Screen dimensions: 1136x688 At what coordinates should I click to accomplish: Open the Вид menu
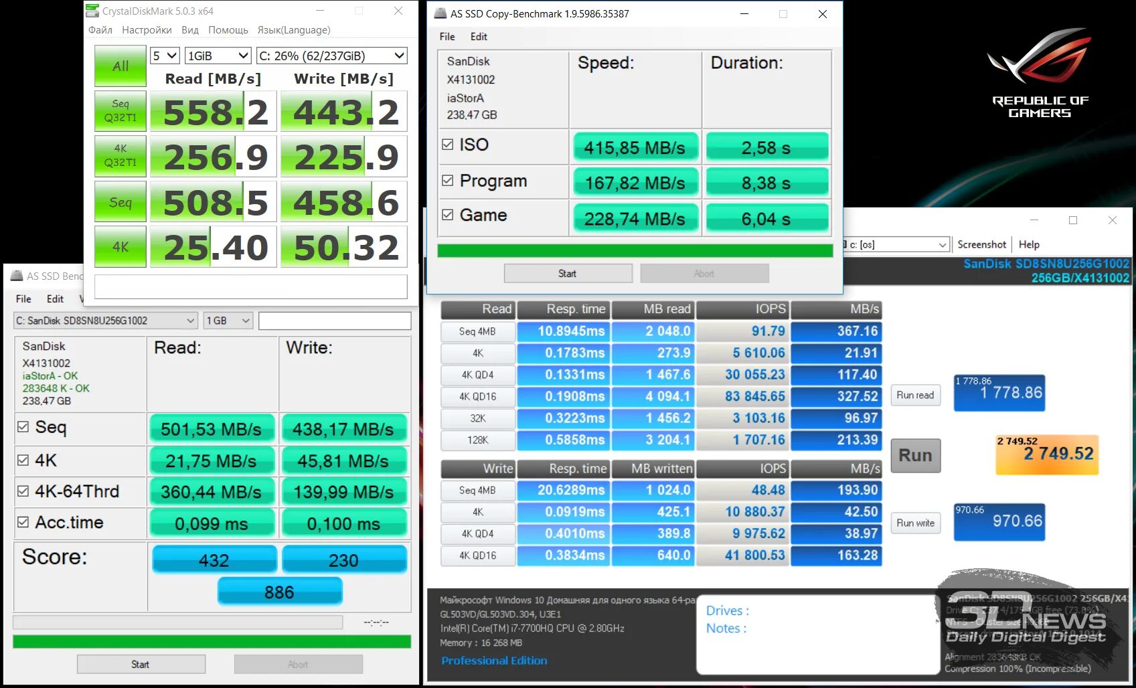point(190,30)
